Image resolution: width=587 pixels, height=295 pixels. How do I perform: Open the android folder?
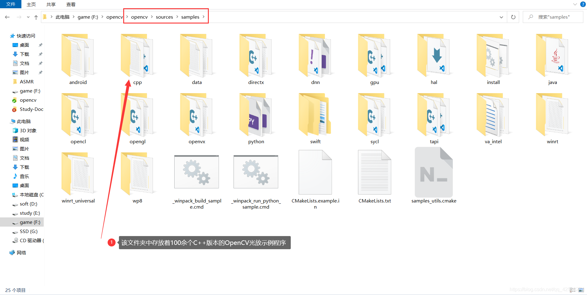click(x=78, y=59)
